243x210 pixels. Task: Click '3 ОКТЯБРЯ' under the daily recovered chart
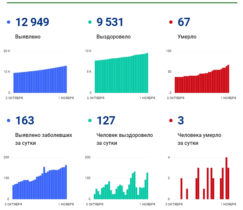(x=94, y=204)
